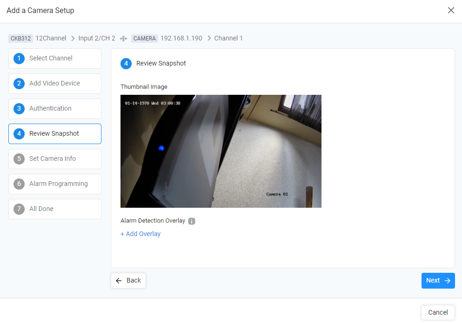
Task: Cancel the camera setup
Action: click(437, 312)
